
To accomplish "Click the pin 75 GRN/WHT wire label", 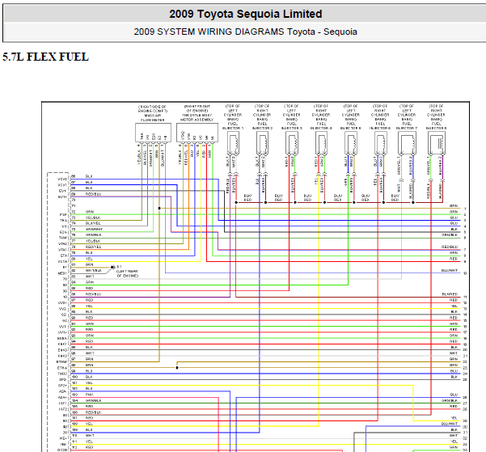I will click(94, 230).
